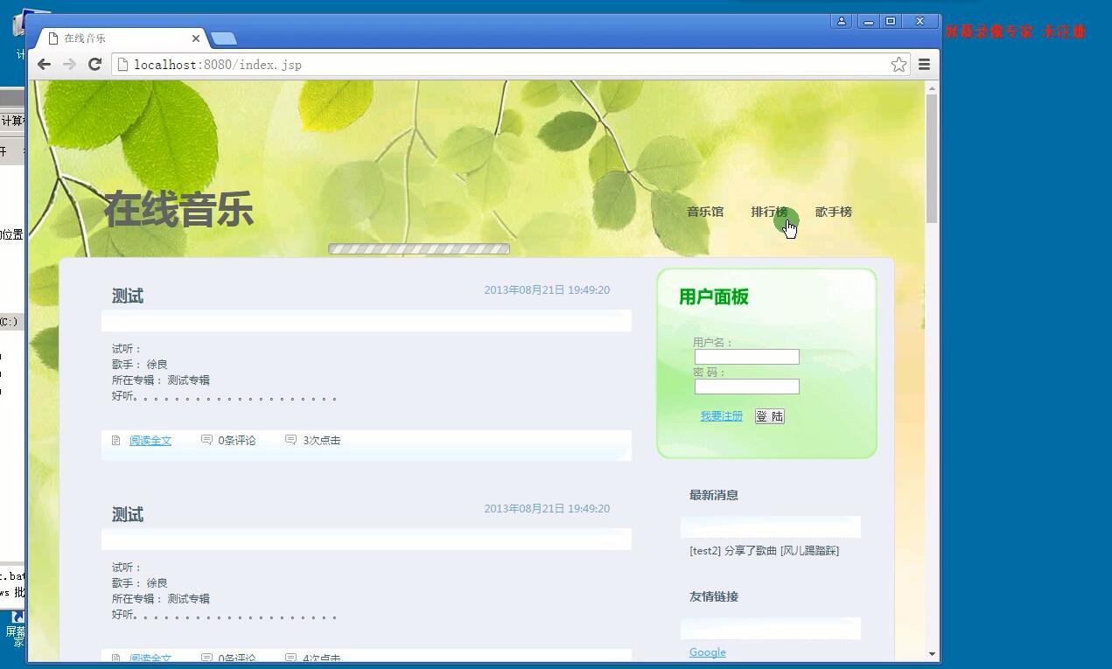Click page scrollbar down arrow
1112x669 pixels.
(932, 653)
